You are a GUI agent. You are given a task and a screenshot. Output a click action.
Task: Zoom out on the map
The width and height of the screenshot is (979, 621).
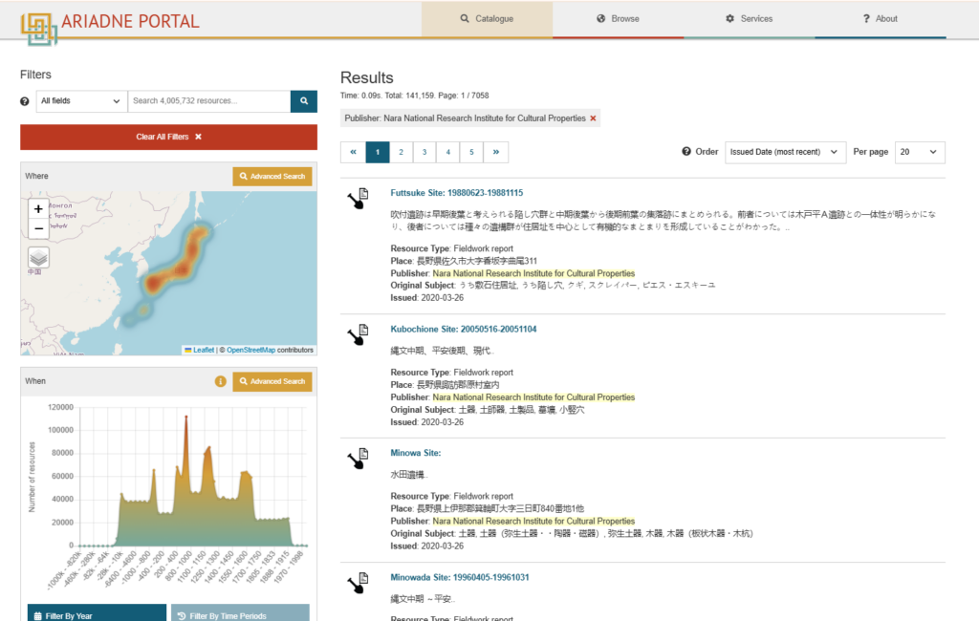[x=38, y=228]
